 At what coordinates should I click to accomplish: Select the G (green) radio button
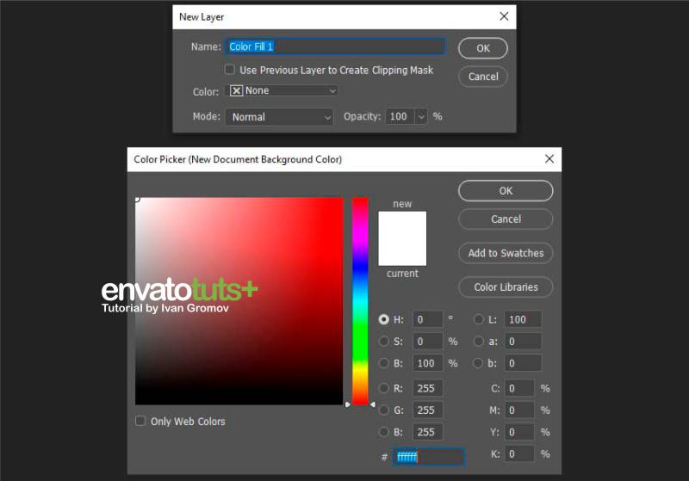click(383, 410)
